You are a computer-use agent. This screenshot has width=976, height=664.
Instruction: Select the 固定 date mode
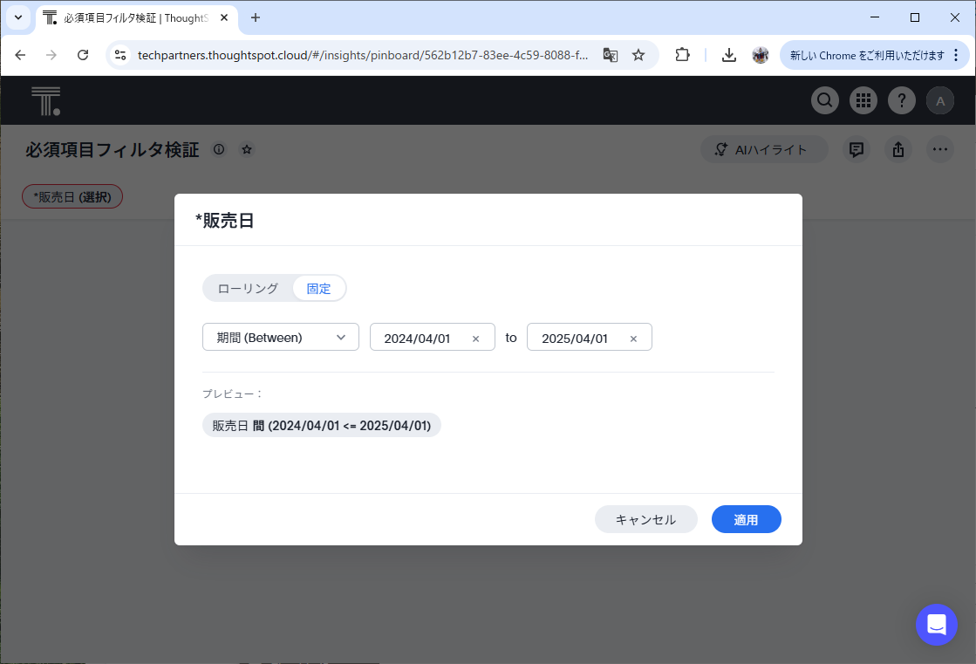tap(318, 289)
